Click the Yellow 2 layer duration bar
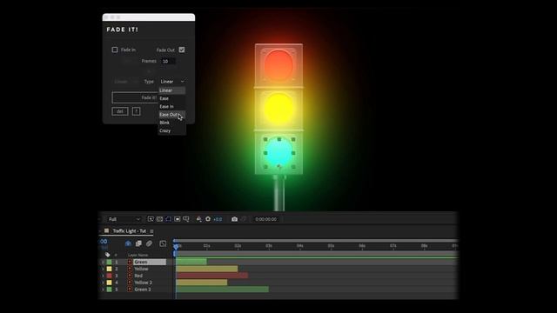The width and height of the screenshot is (557, 313). 201,283
